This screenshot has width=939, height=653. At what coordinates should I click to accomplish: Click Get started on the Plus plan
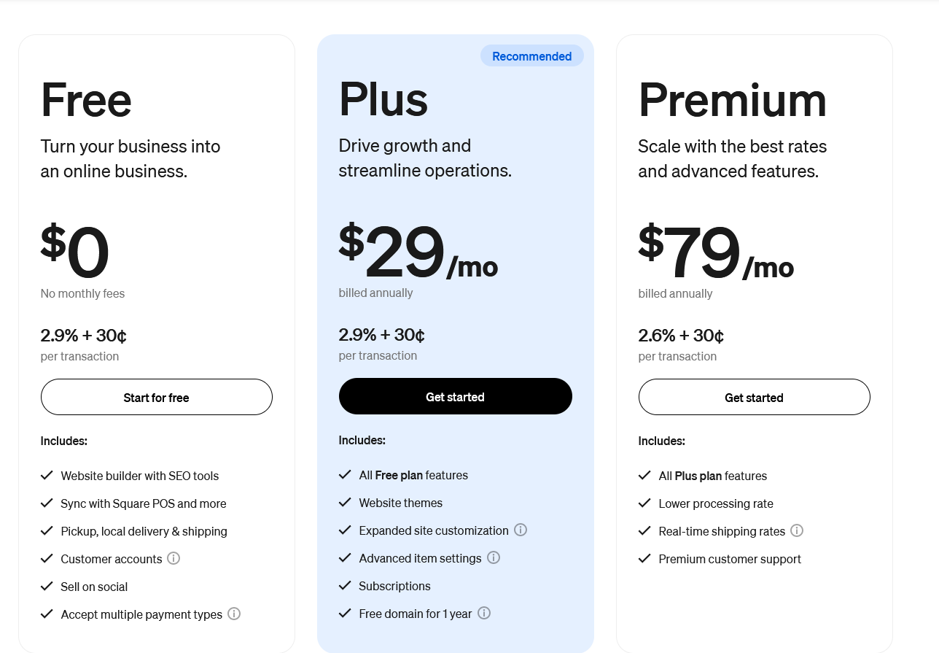coord(456,396)
